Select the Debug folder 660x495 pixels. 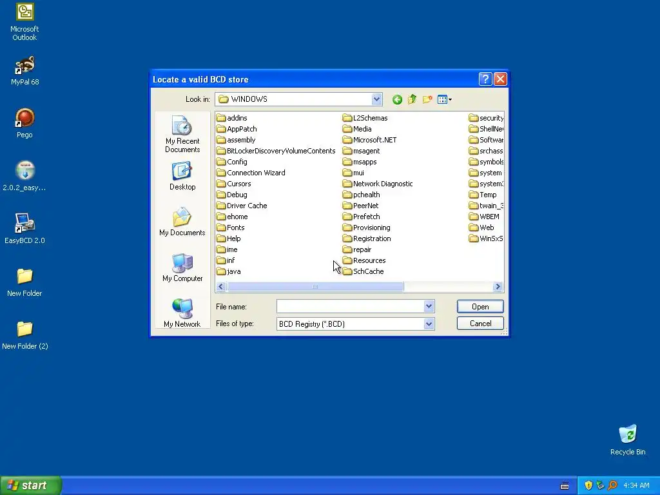(232, 195)
